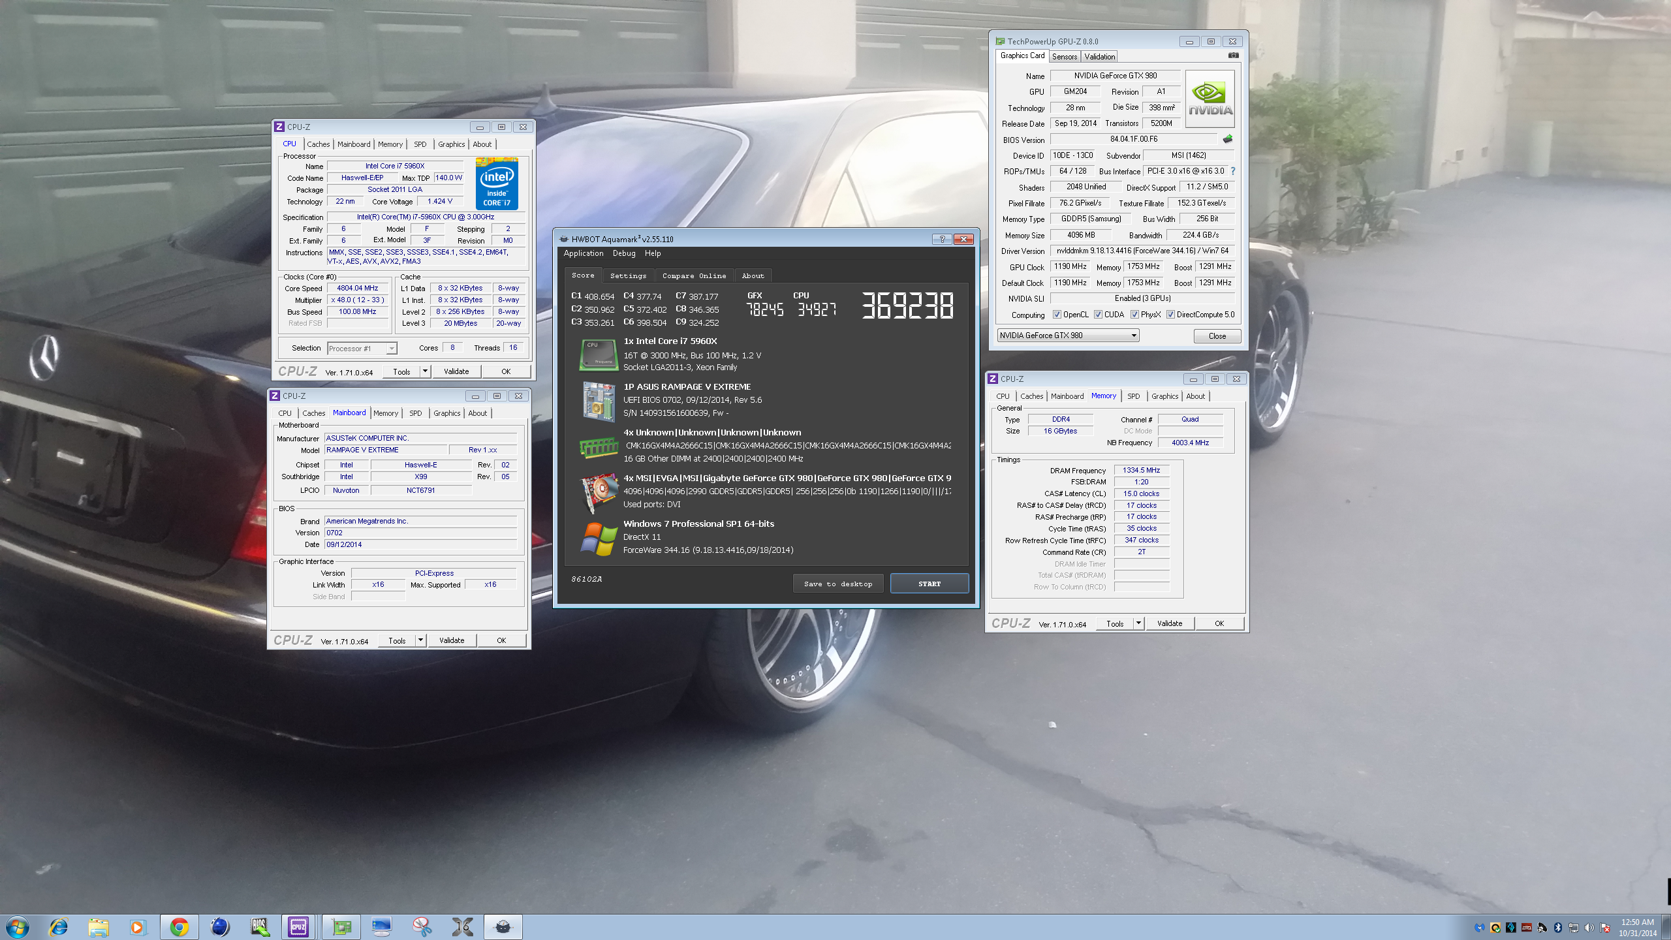Screen dimensions: 1671x940
Task: Open the Snipping Tool from the taskbar
Action: [422, 926]
